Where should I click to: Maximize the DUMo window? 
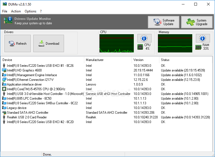click(x=196, y=4)
